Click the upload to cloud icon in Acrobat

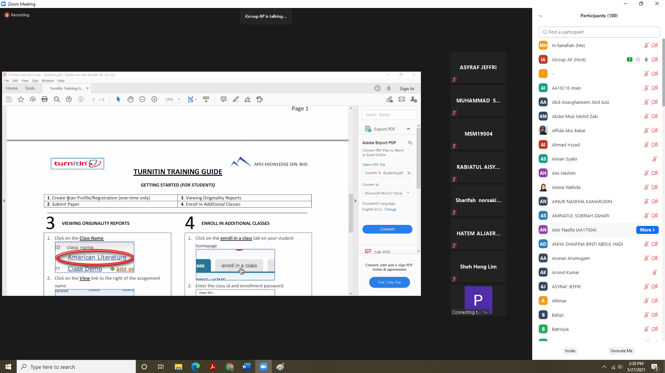tap(33, 99)
